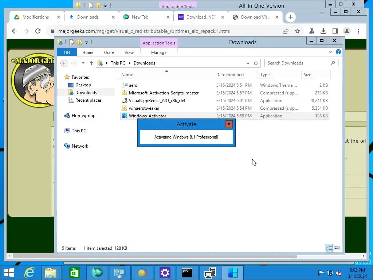Select Desktop in navigation pane
373x280 pixels.
coord(83,85)
